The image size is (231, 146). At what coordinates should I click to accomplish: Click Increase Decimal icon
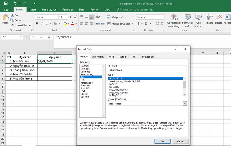pos(157,24)
